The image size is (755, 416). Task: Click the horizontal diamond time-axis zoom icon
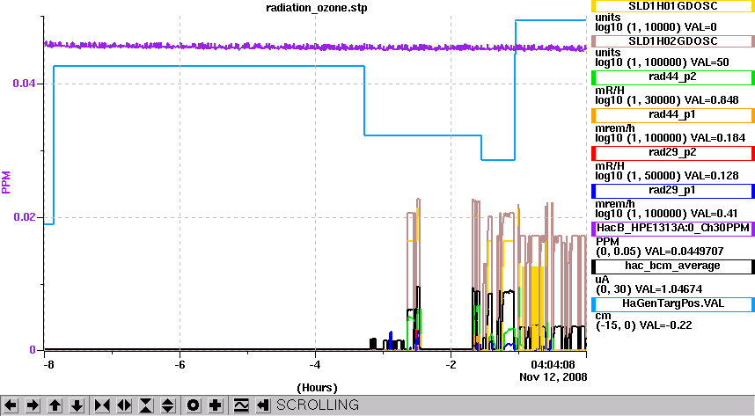pos(124,405)
